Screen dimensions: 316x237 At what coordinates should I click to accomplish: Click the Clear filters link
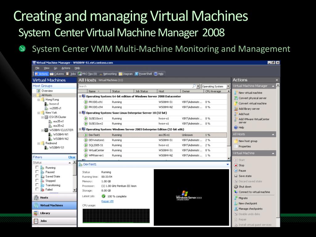(72, 157)
